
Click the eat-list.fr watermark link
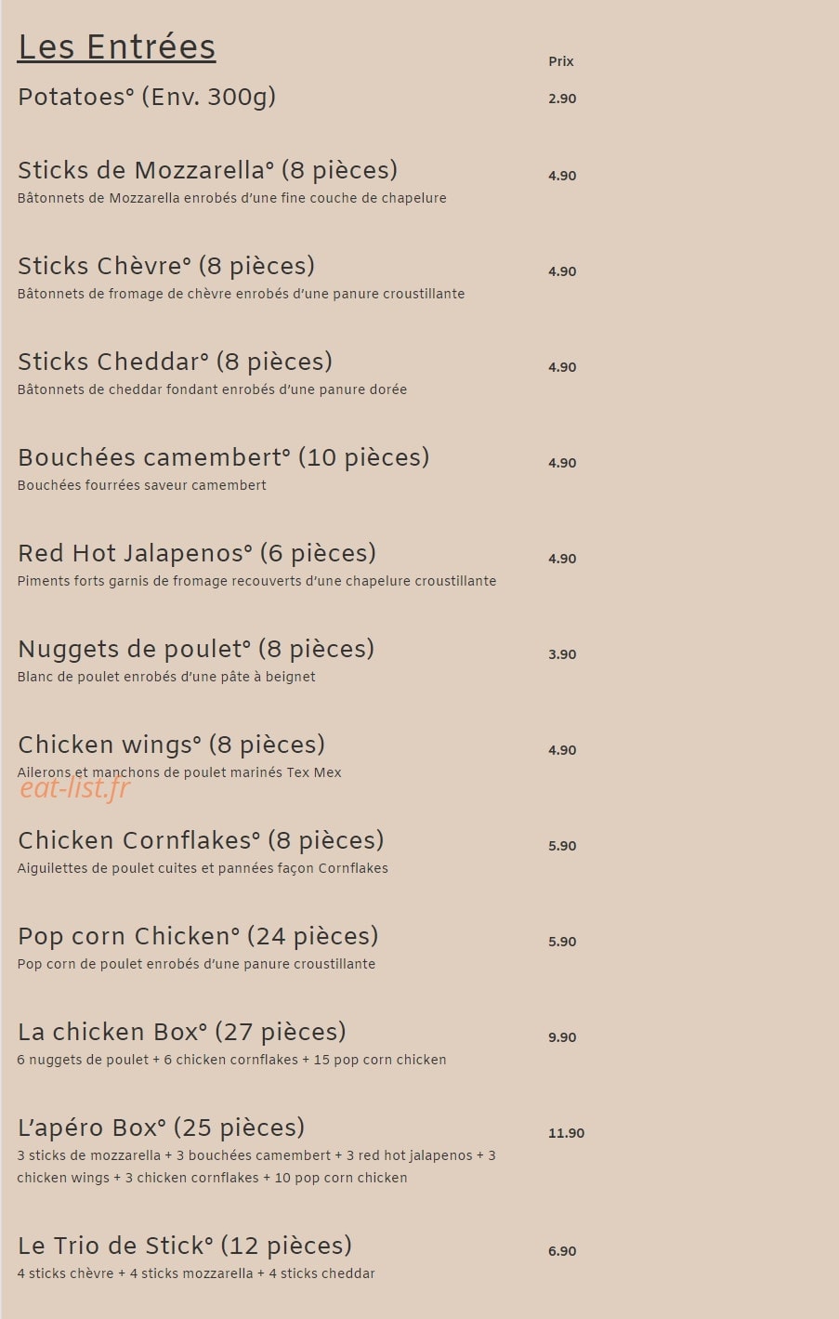click(x=75, y=788)
